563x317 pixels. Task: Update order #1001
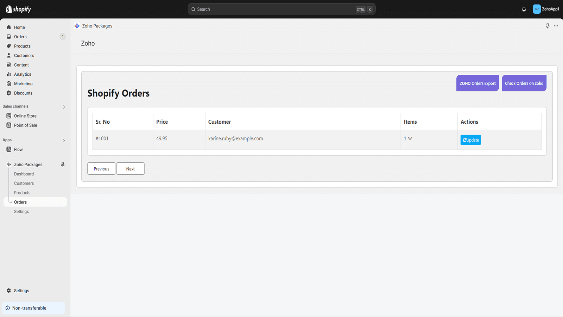(x=470, y=140)
